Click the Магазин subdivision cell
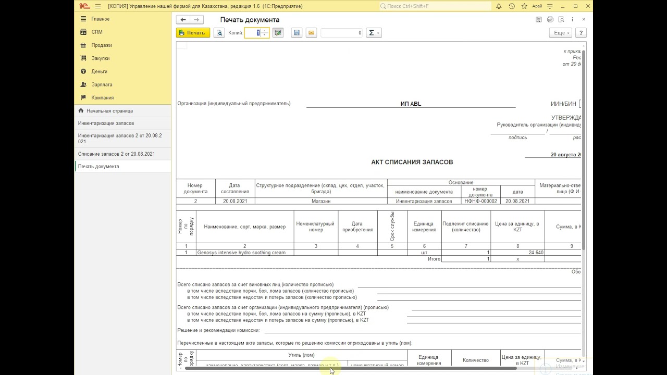The image size is (667, 375). coord(321,201)
